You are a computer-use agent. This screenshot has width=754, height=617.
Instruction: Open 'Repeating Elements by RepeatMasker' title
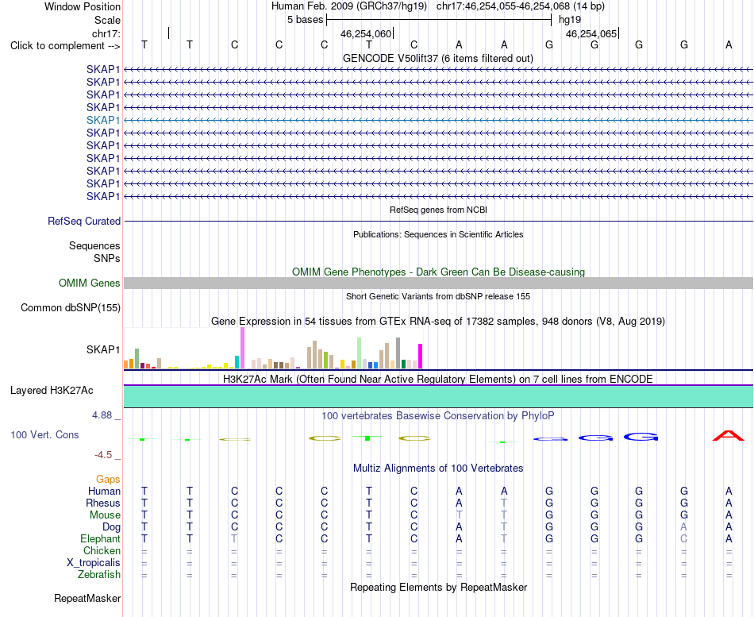pyautogui.click(x=438, y=587)
